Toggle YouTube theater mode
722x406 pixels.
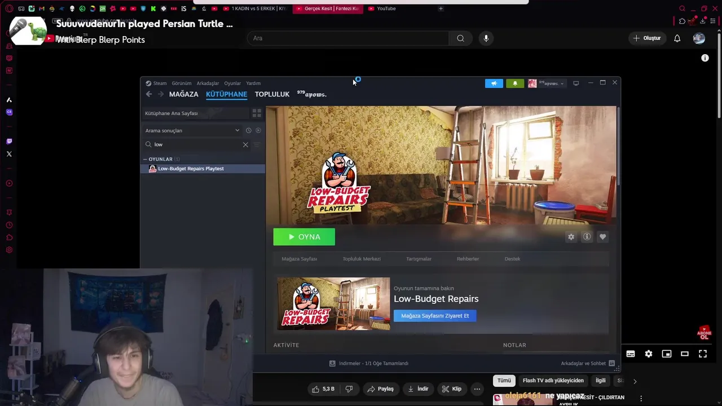685,354
